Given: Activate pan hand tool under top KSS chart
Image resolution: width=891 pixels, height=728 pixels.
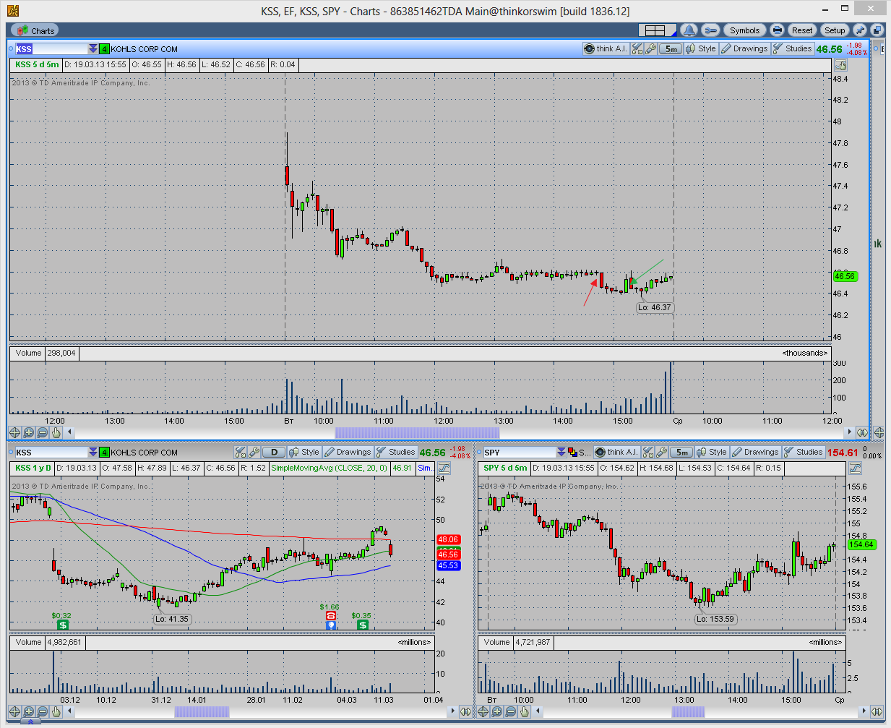Looking at the screenshot, I should click(56, 432).
